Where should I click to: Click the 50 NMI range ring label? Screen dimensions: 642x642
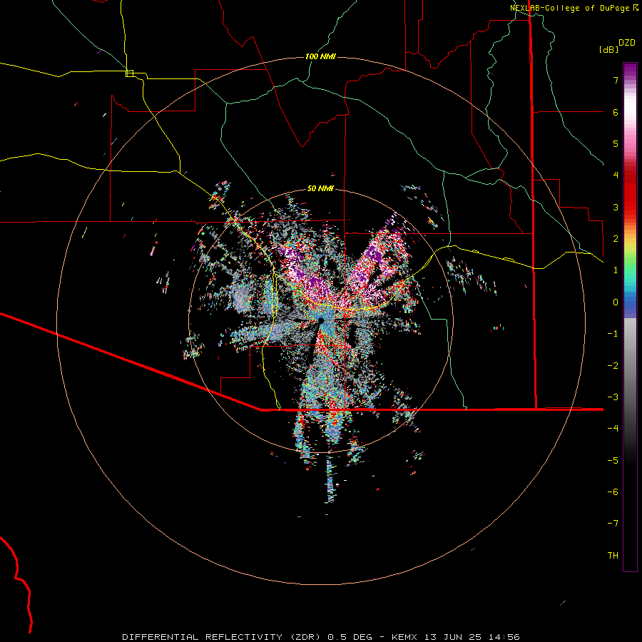click(x=320, y=189)
